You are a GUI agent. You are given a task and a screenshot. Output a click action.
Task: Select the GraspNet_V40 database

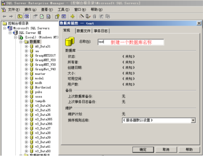point(45,69)
